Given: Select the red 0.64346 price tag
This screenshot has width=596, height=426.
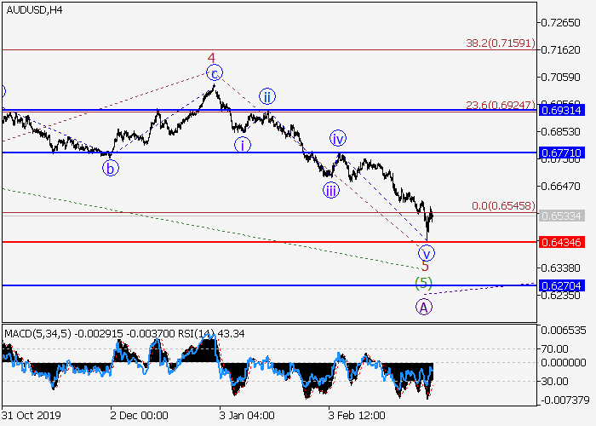Looking at the screenshot, I should (x=560, y=242).
